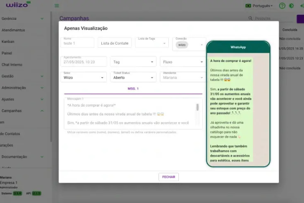Click the Nome input field
Screen dimensions: 304x203
click(x=77, y=43)
